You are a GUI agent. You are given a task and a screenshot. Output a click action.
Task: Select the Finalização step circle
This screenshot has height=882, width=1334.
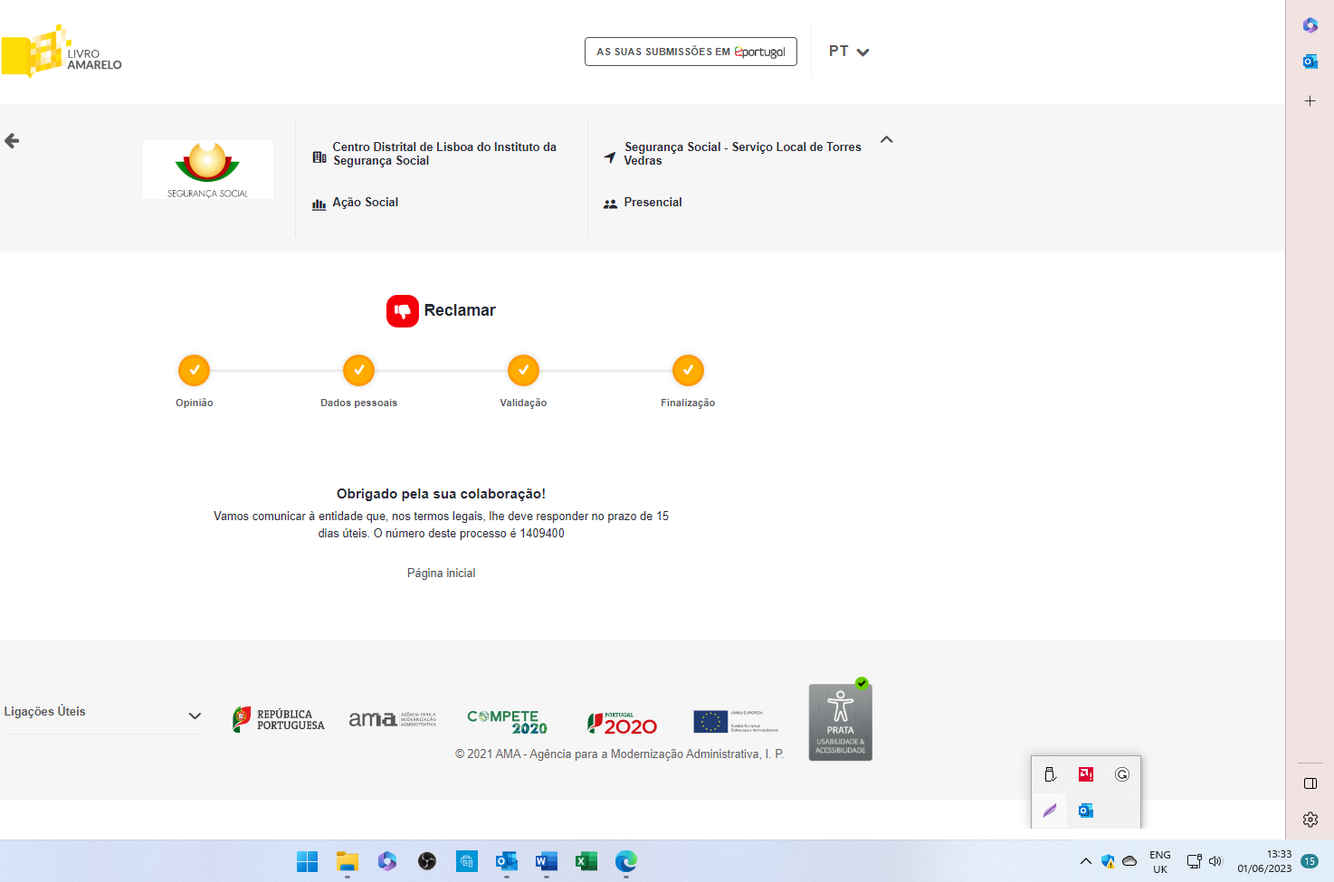click(x=688, y=370)
